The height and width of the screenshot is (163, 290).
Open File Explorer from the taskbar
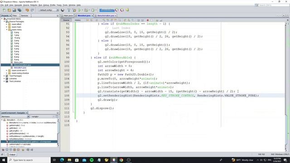pos(69,160)
